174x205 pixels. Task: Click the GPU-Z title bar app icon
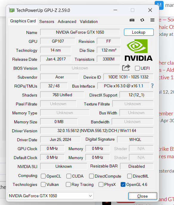coord(12,10)
